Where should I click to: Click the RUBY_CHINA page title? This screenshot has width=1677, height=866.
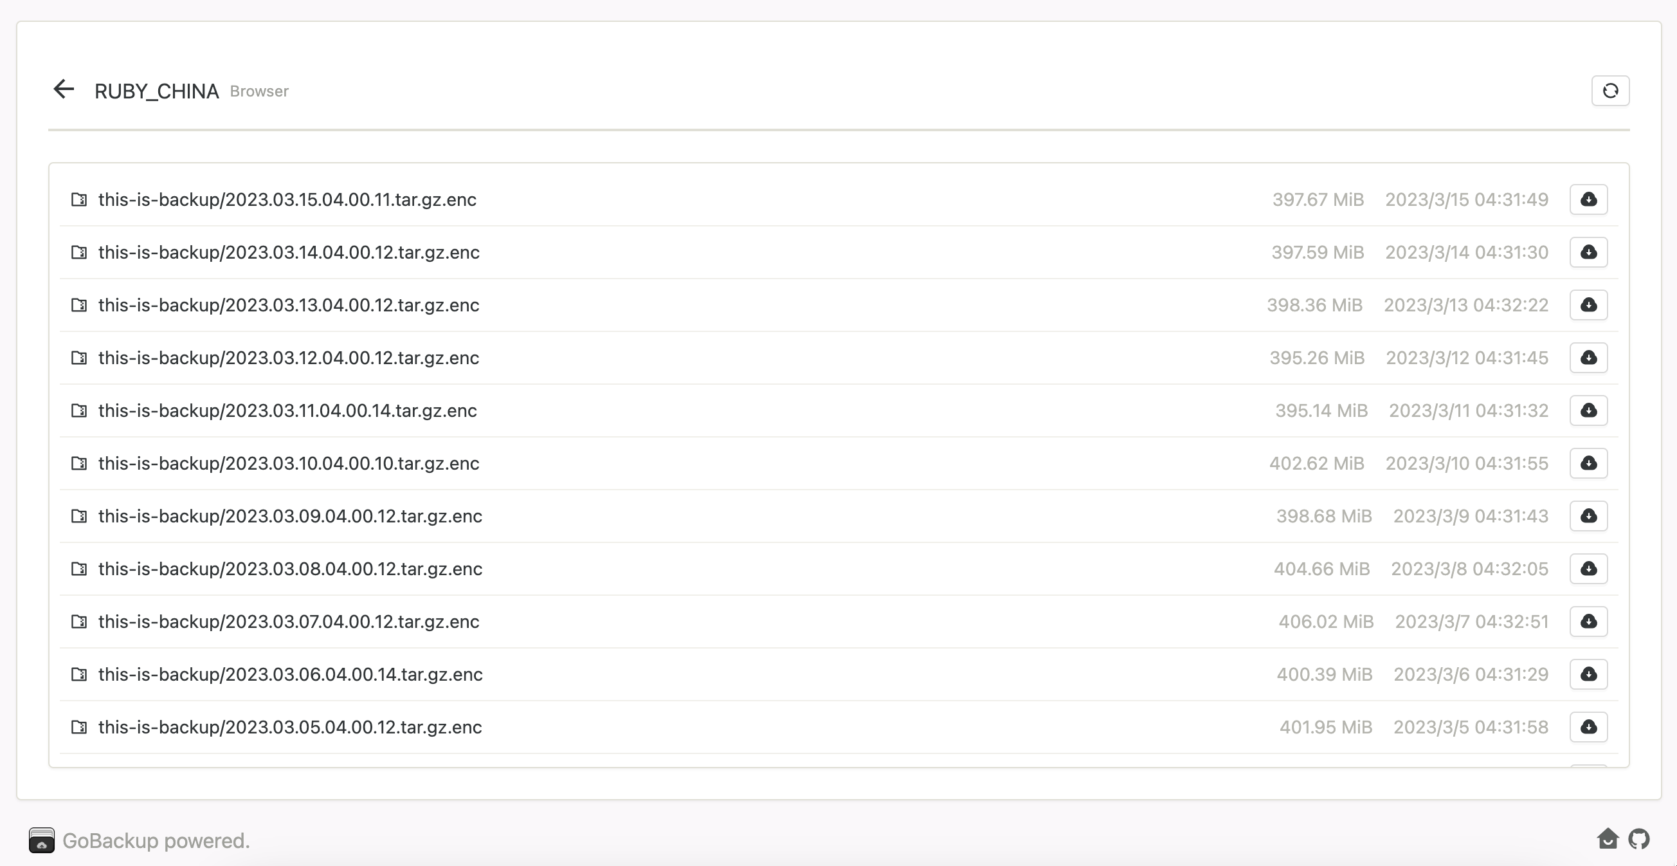[156, 91]
